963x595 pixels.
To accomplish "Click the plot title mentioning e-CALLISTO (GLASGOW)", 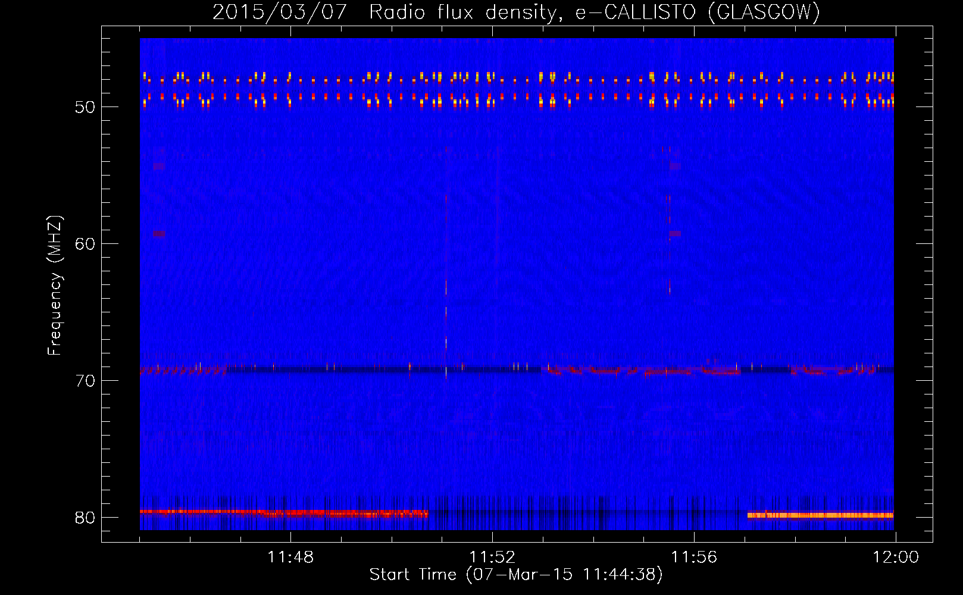I will [x=516, y=12].
